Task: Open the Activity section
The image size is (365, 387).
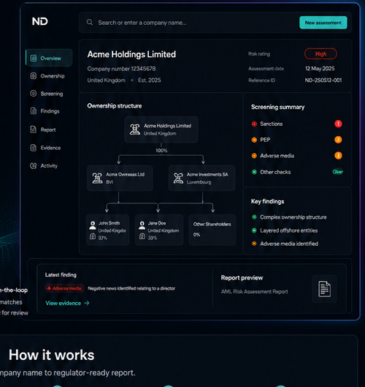Action: coord(44,166)
